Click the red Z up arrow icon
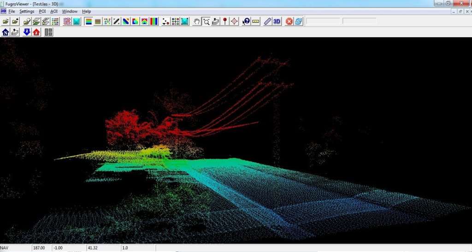Screen dimensions: 472x252 tap(36, 32)
